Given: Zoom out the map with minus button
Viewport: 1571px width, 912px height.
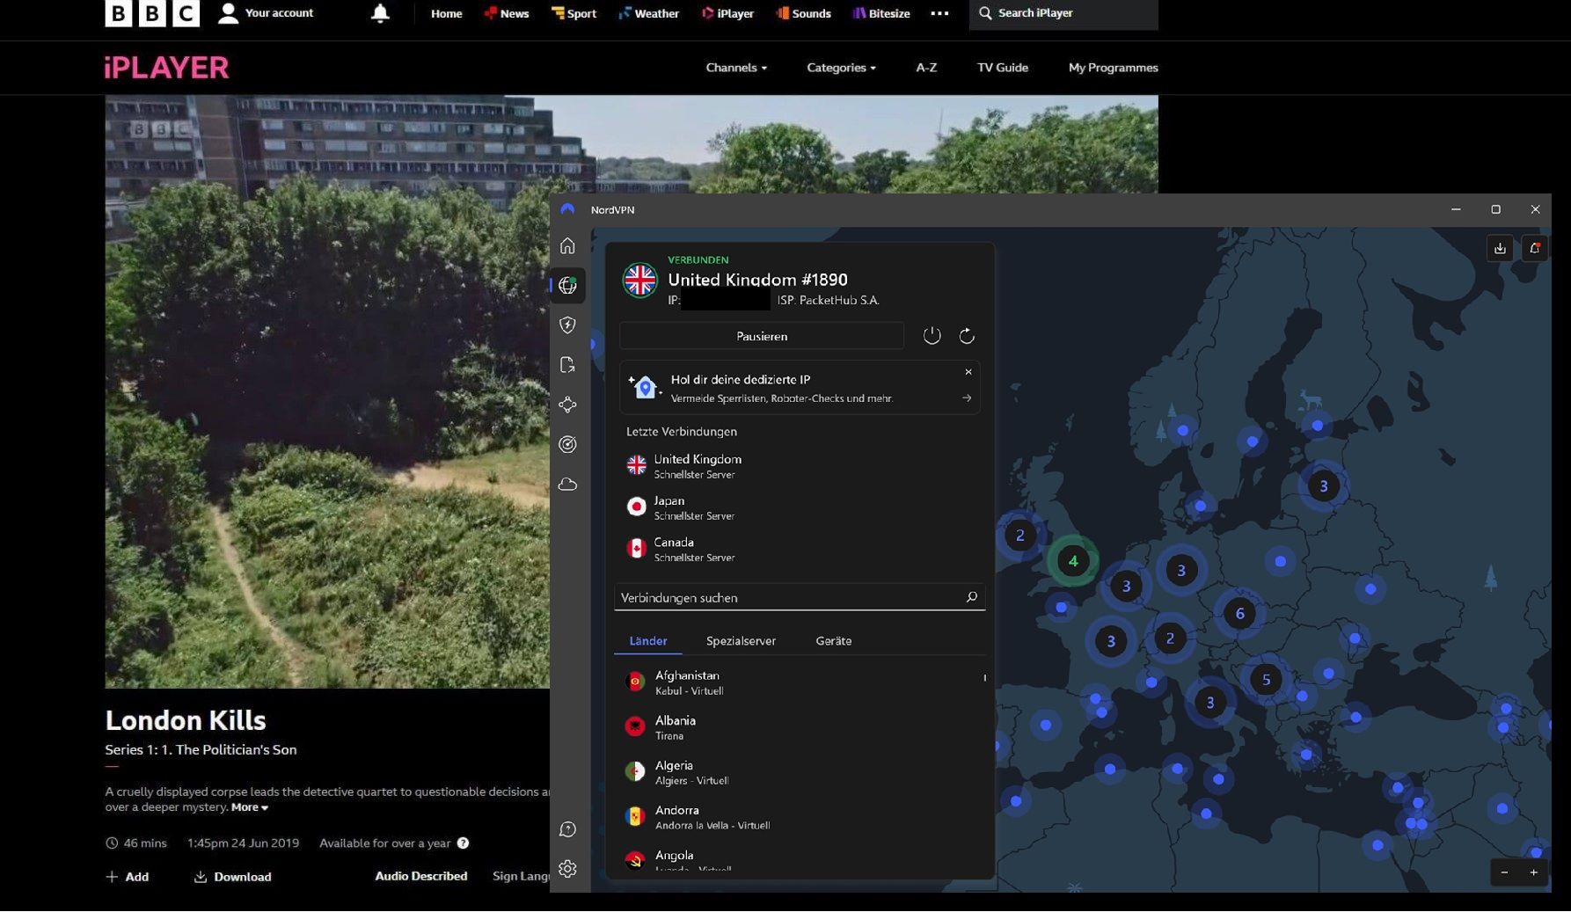Looking at the screenshot, I should pyautogui.click(x=1505, y=872).
